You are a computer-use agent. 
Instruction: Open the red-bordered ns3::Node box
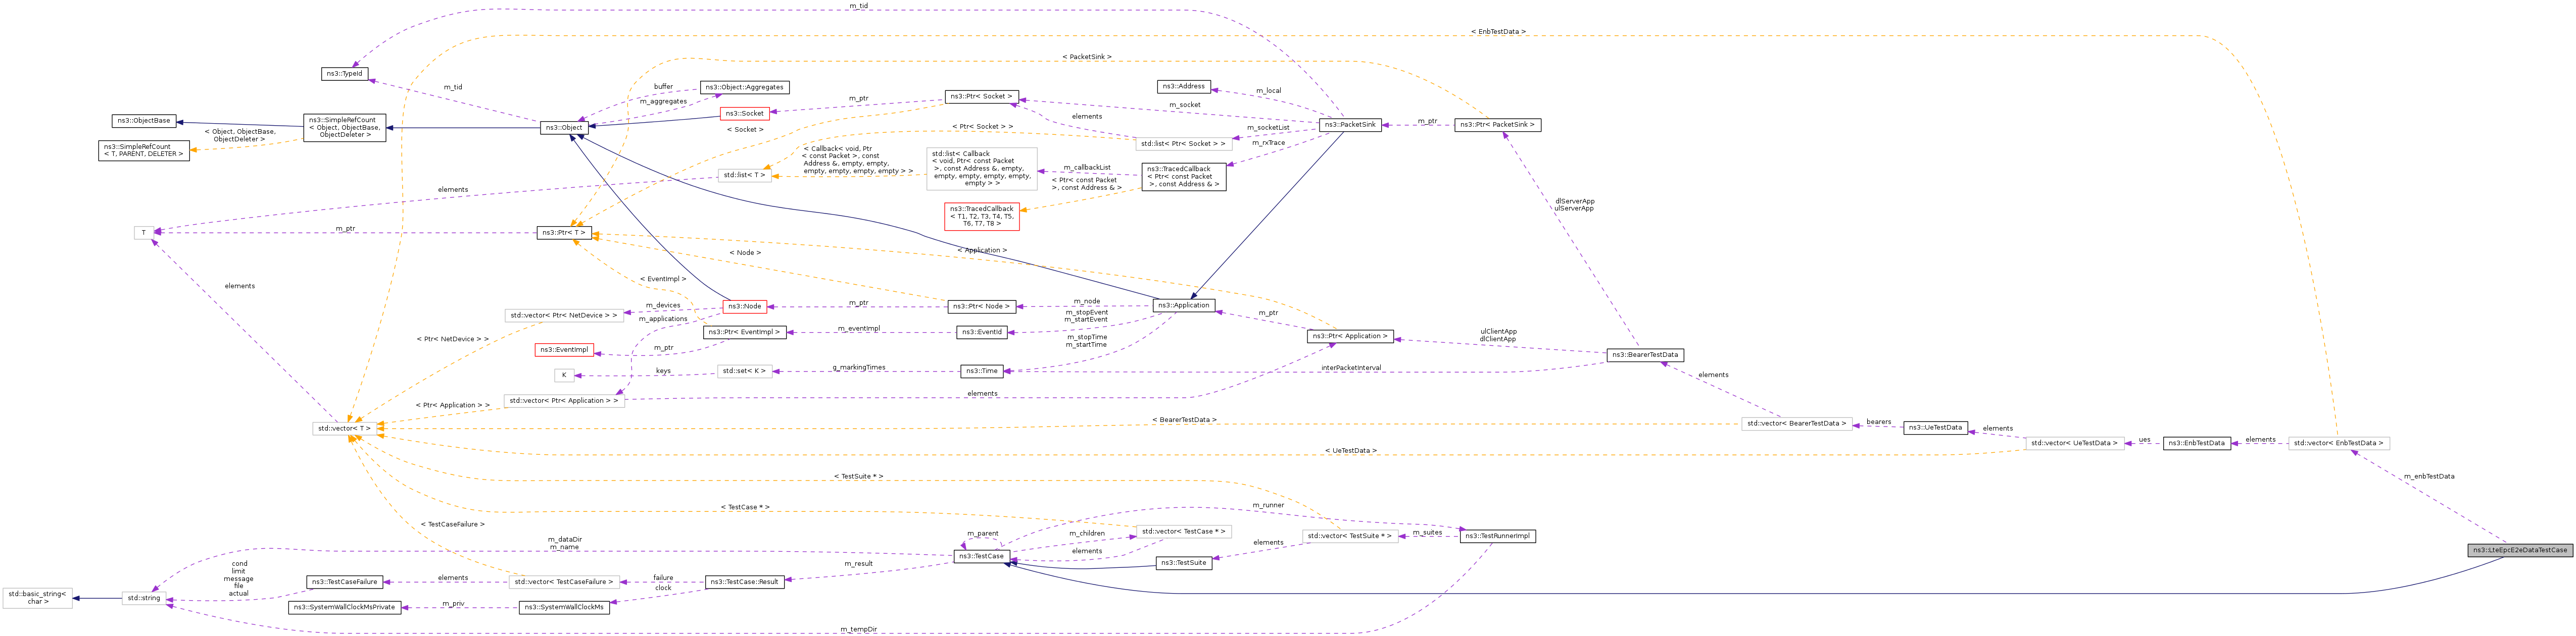pyautogui.click(x=745, y=306)
